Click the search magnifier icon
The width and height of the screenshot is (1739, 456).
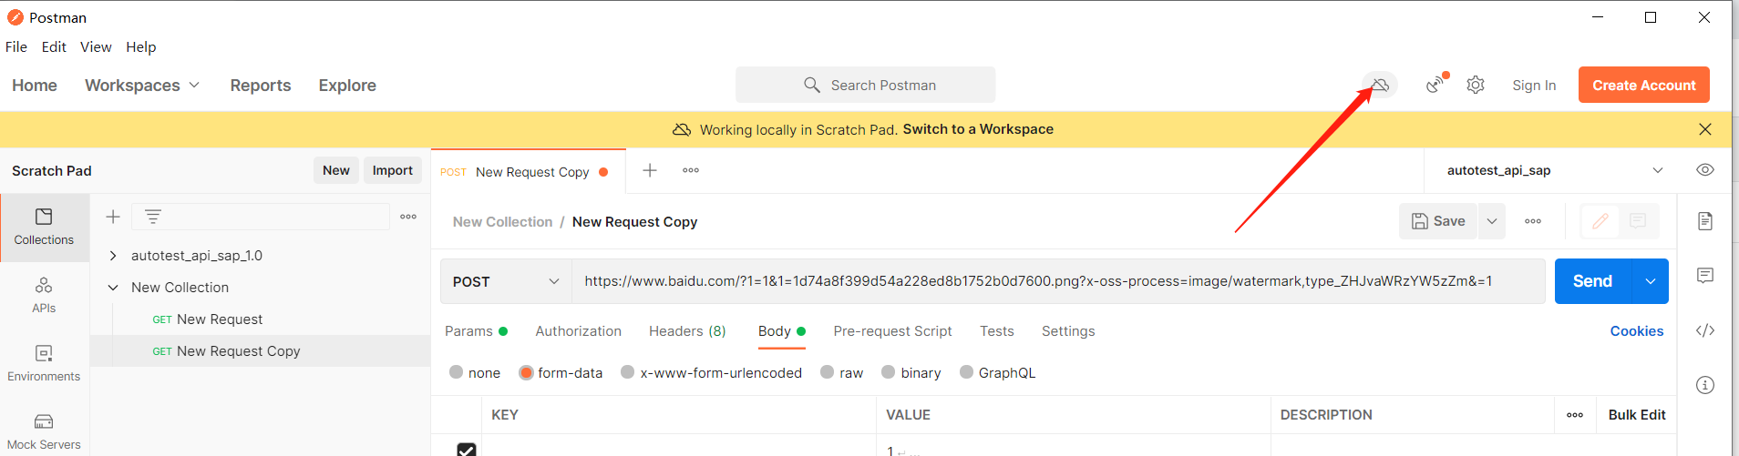click(811, 85)
